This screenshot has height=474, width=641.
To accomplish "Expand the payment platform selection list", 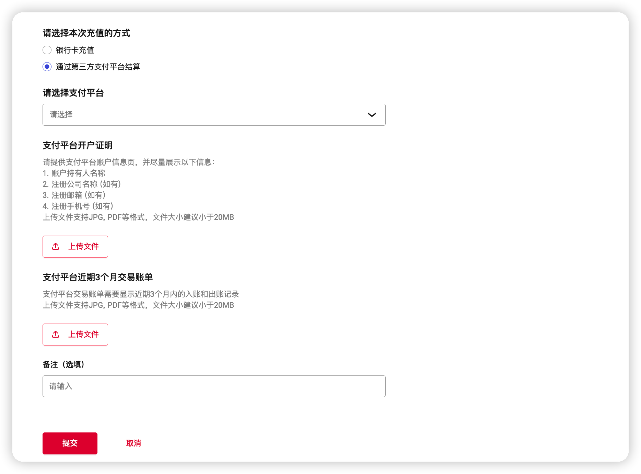I will (214, 115).
